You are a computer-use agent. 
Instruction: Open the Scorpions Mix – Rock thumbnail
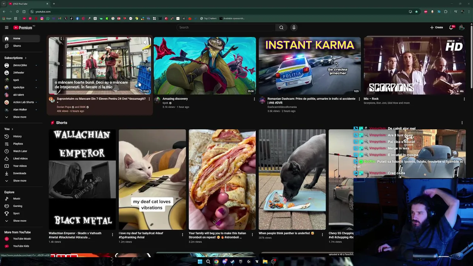click(415, 65)
